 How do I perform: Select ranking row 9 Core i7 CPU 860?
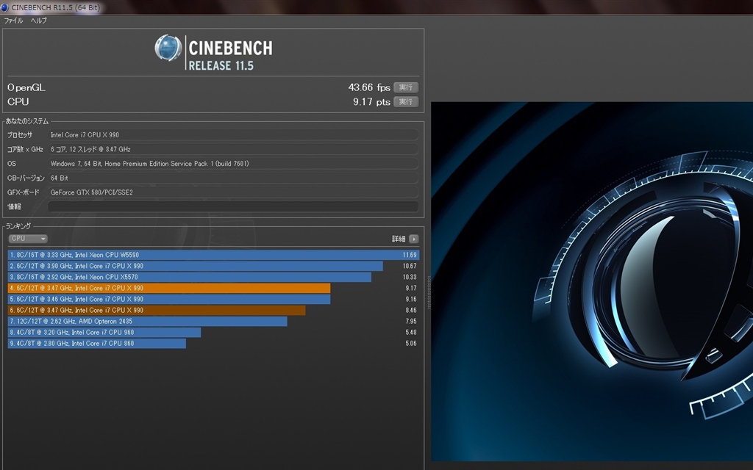click(214, 343)
